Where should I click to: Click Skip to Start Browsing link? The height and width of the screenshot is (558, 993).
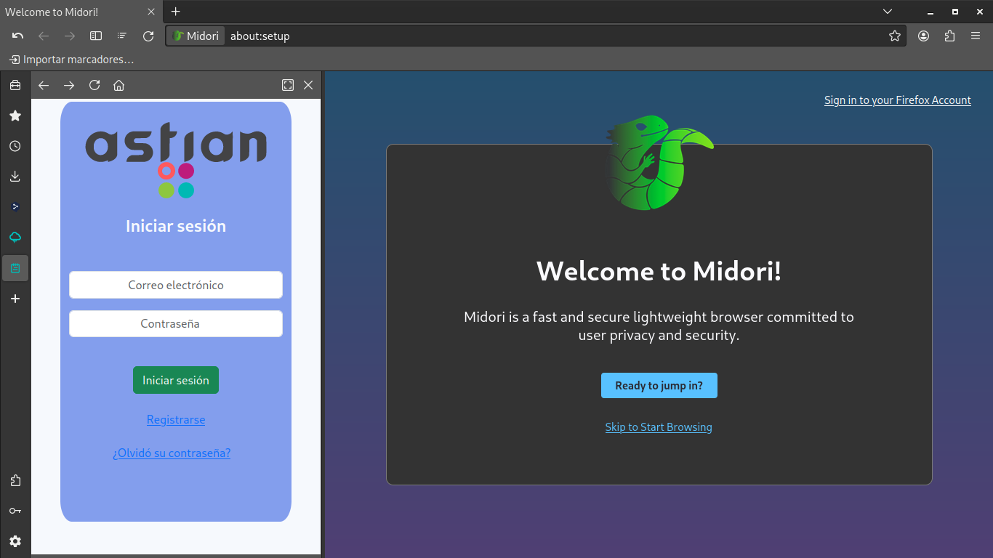pyautogui.click(x=659, y=426)
